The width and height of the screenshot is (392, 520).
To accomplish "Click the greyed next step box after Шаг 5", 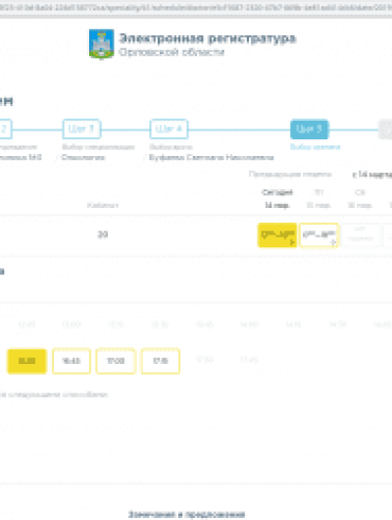I will tap(385, 129).
